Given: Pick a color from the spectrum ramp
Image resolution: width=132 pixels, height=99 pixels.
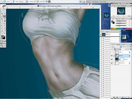Looking at the screenshot, I should click(121, 28).
